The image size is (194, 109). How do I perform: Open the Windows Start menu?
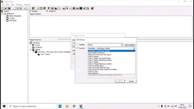(x=4, y=106)
